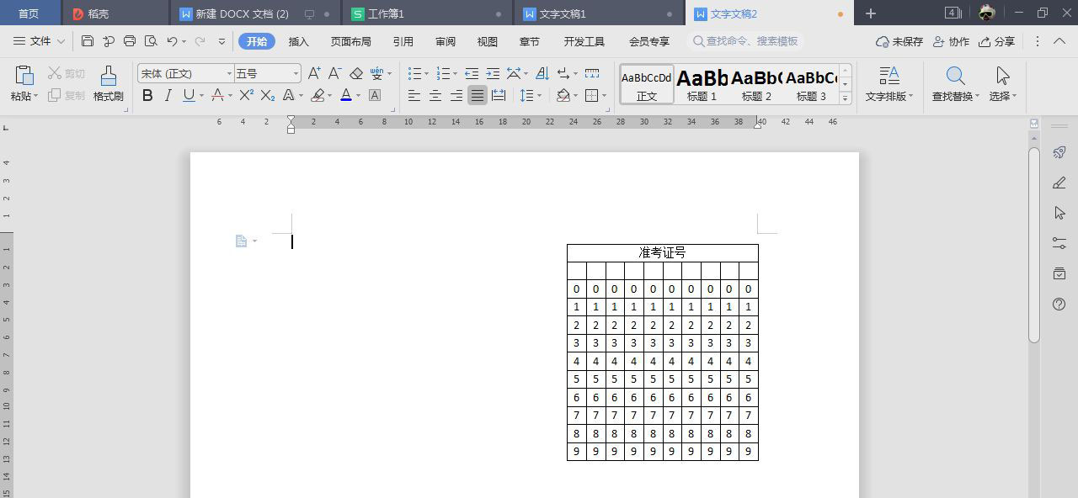Screen dimensions: 1078x498
Task: Apply Superscript X² formatting
Action: point(246,96)
